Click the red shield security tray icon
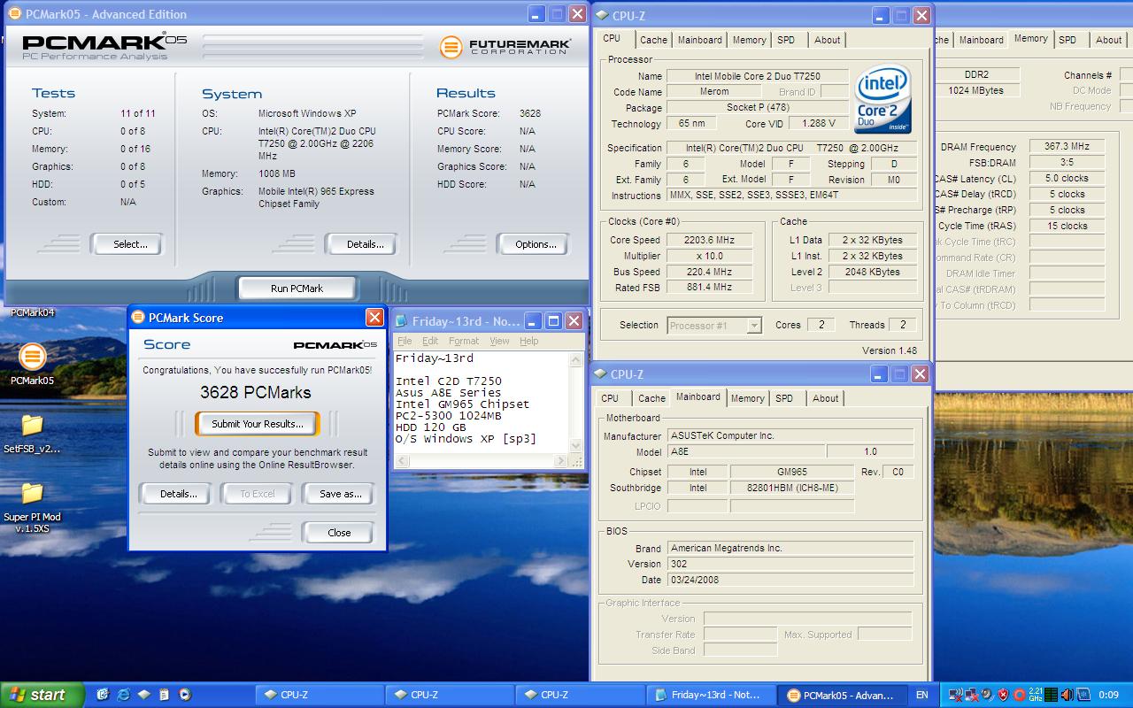Viewport: 1133px width, 708px height. [1003, 696]
